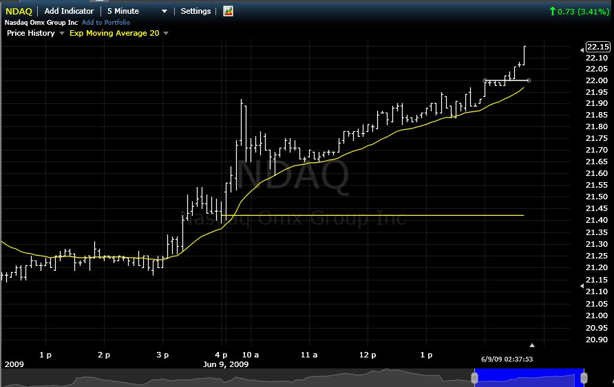
Task: Expand the Exp Moving Average 20 dropdown arrow
Action: [x=166, y=33]
